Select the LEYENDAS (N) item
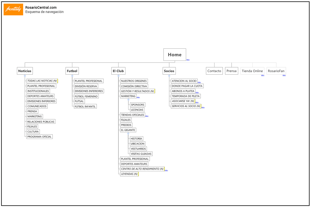This screenshot has height=207, width=311. tap(129, 174)
